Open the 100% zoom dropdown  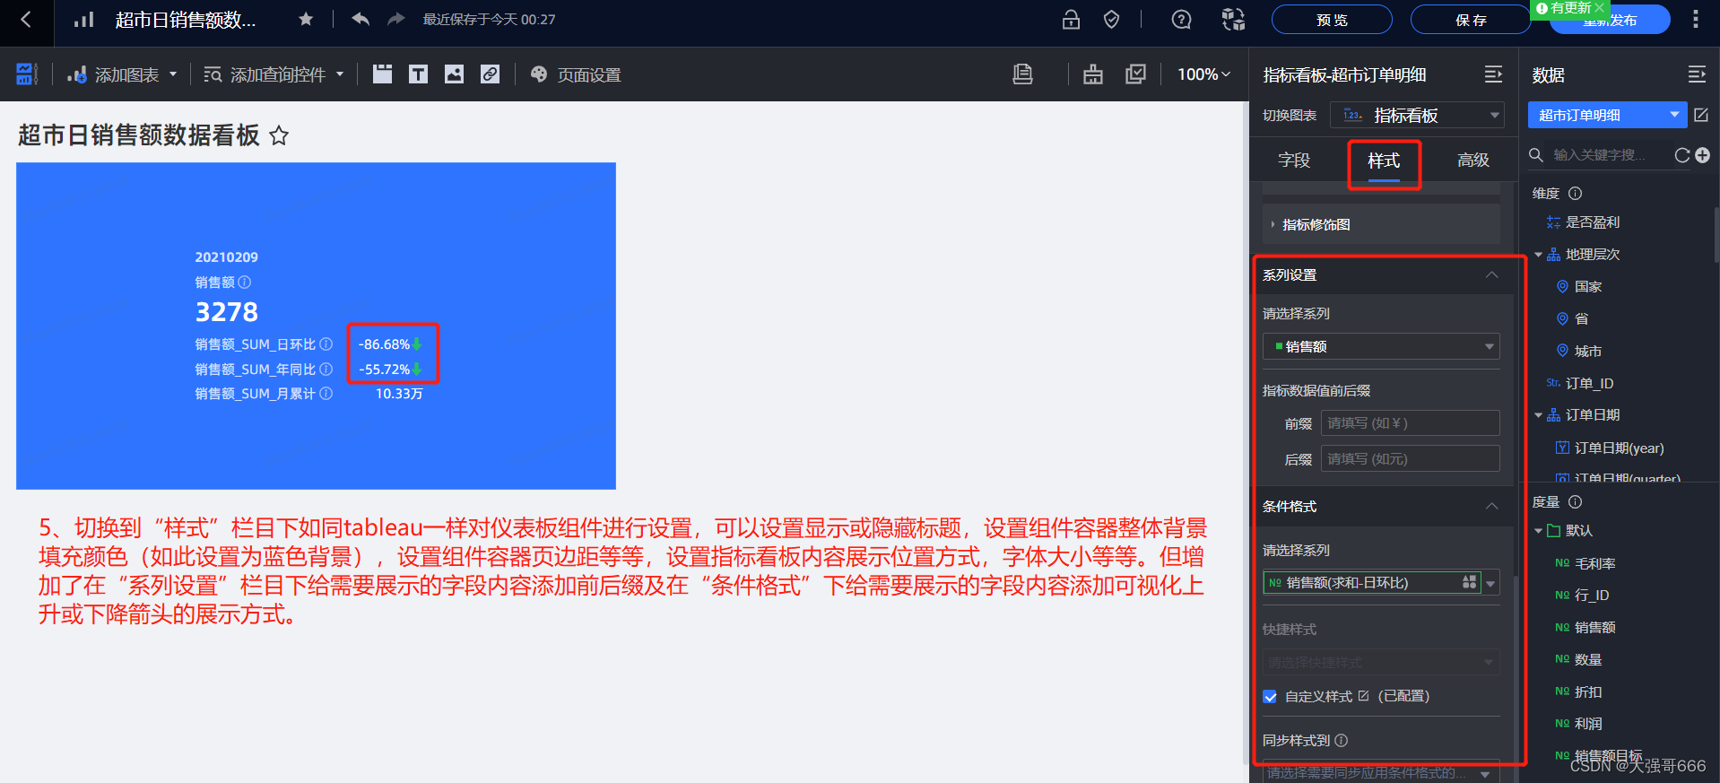click(1203, 74)
